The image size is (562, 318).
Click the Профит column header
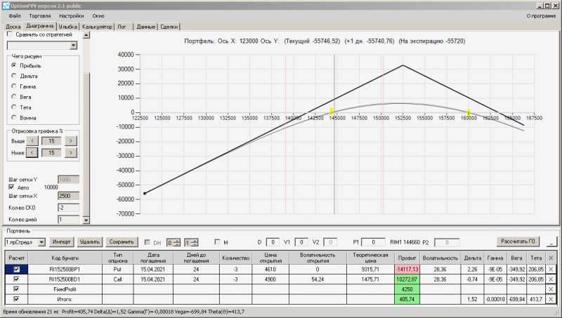pyautogui.click(x=407, y=258)
